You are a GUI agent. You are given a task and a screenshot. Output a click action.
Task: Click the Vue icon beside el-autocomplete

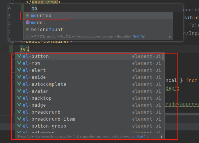pos(19,84)
